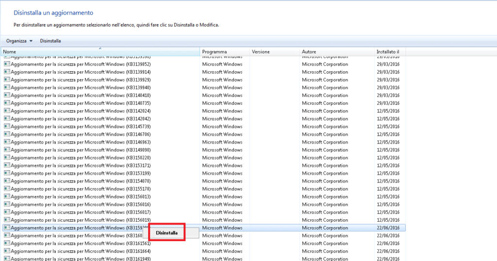Screen dimensions: 497x261
Task: Select update name text ending in KB3161664
Action: pos(81,251)
